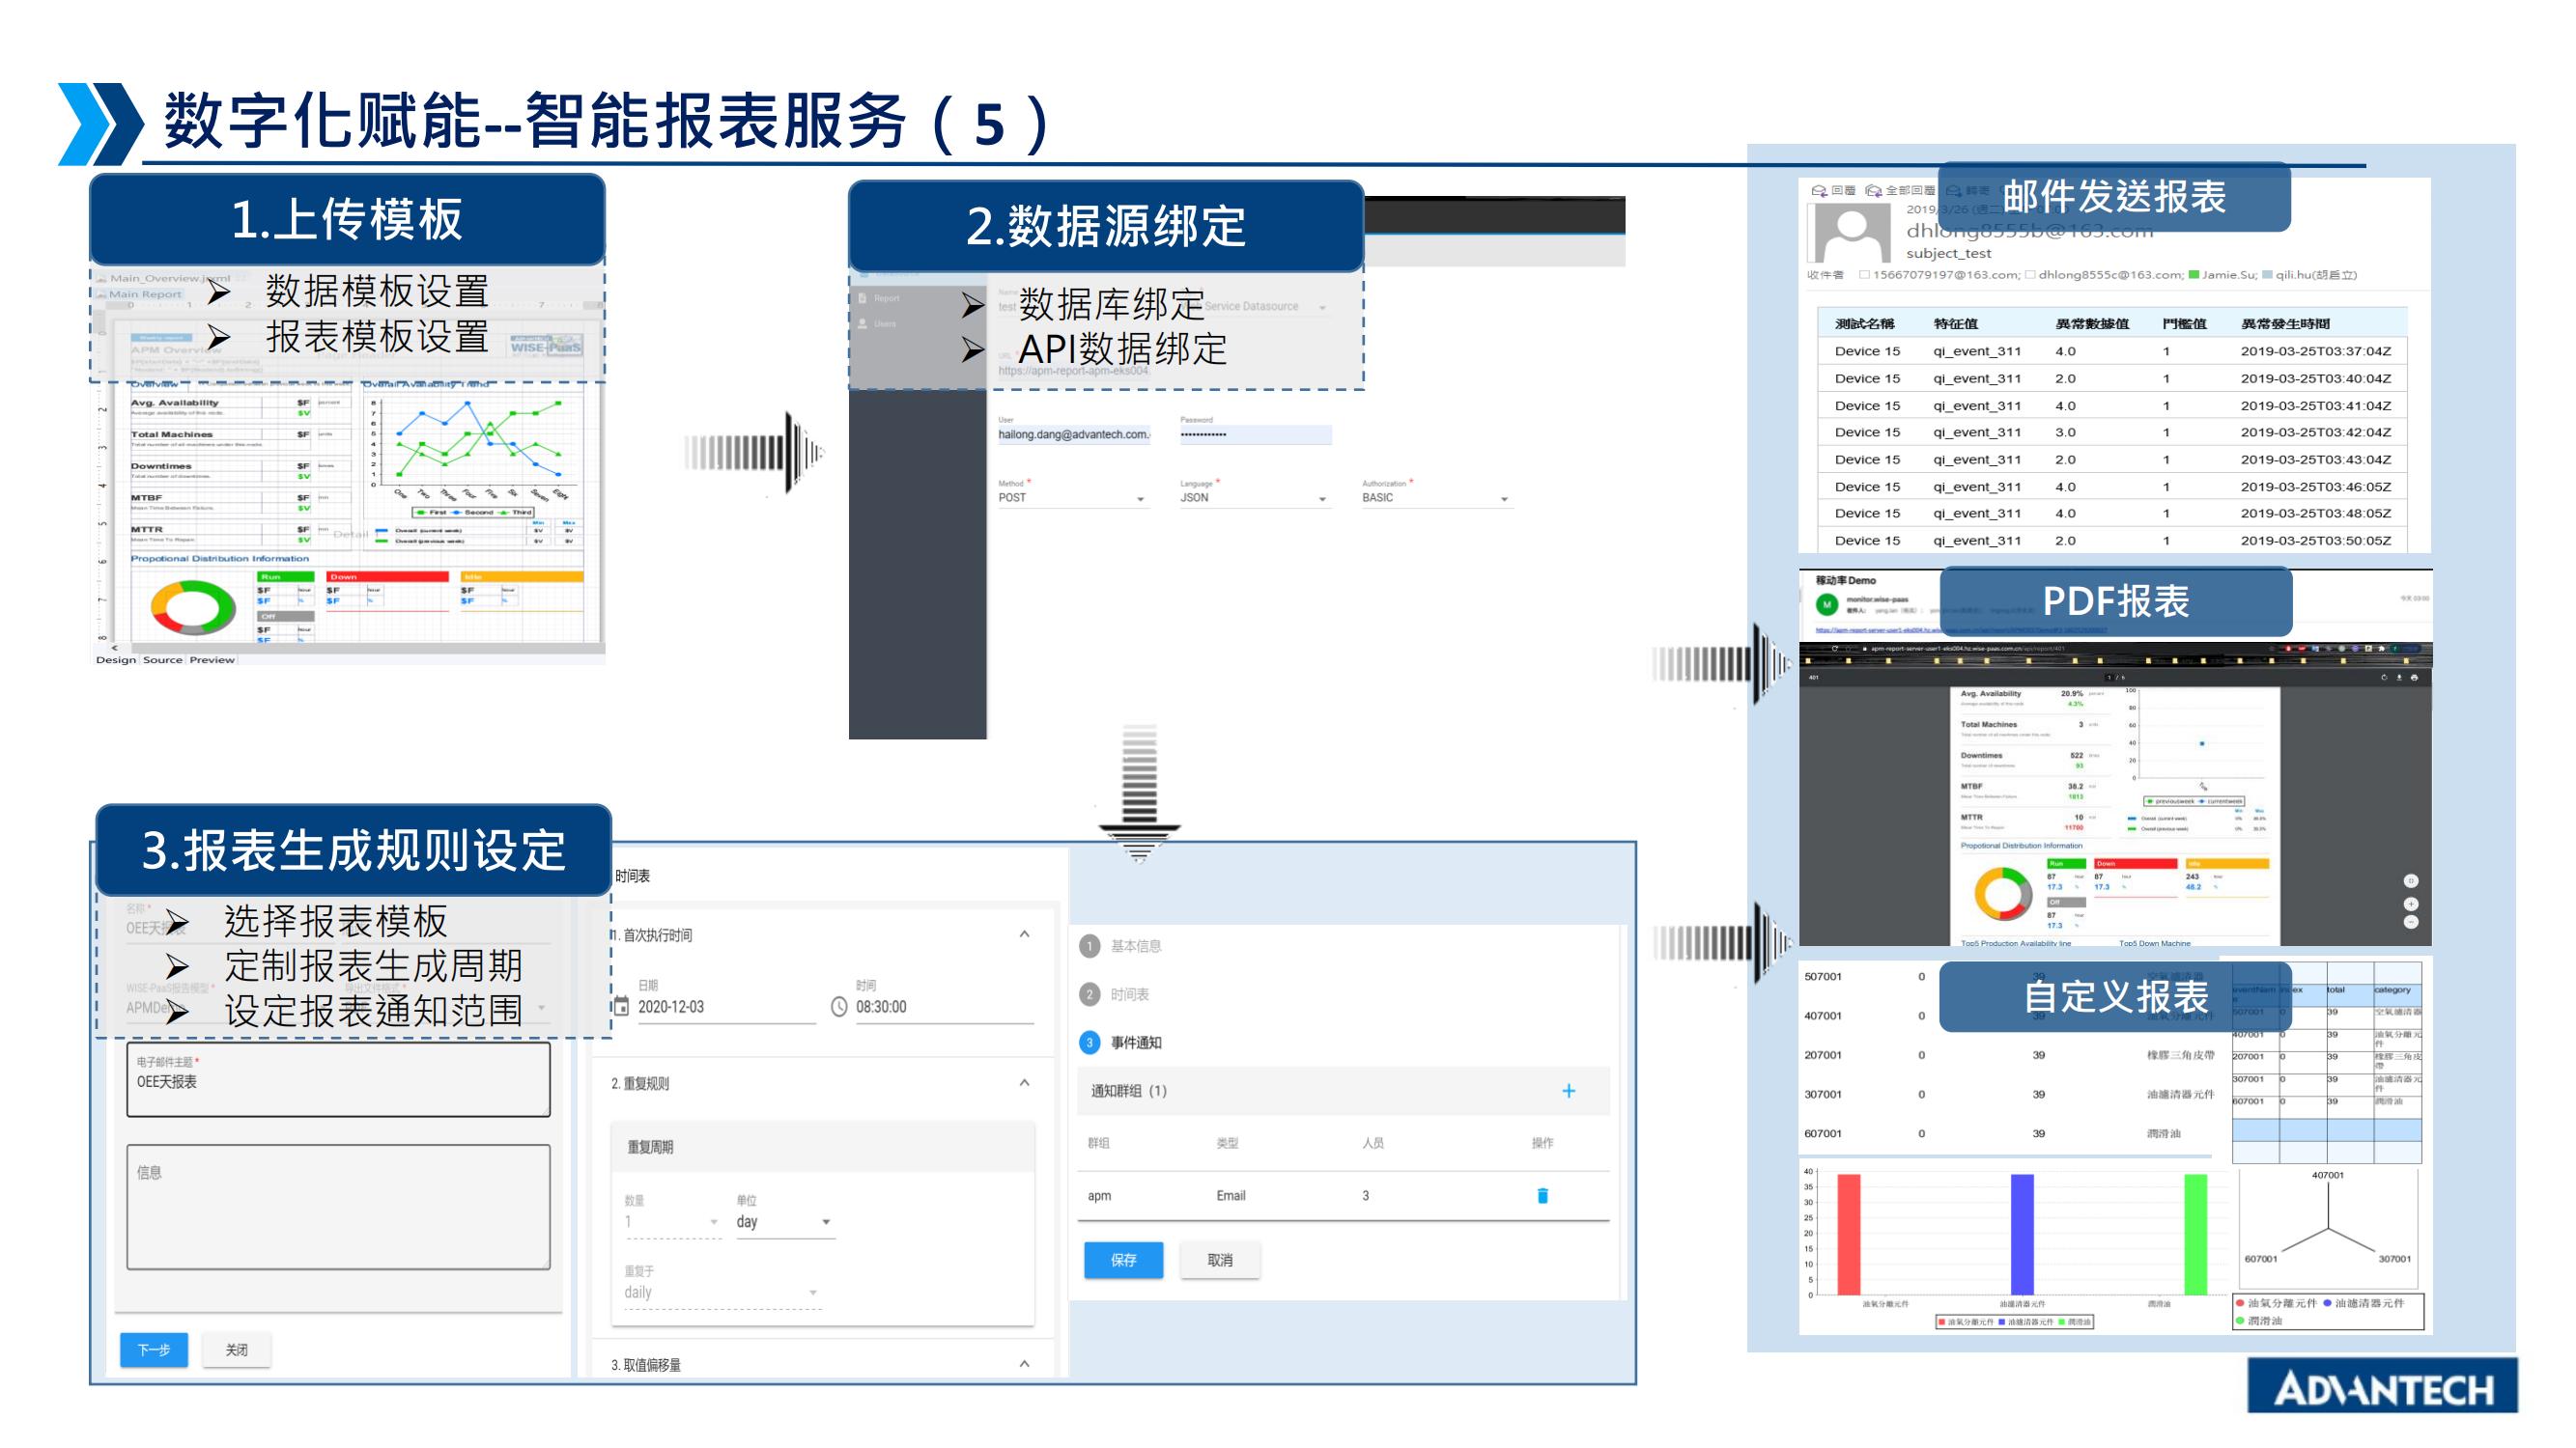Collapse the 重复规则 section
Image resolution: width=2576 pixels, height=1448 pixels.
[1024, 1082]
